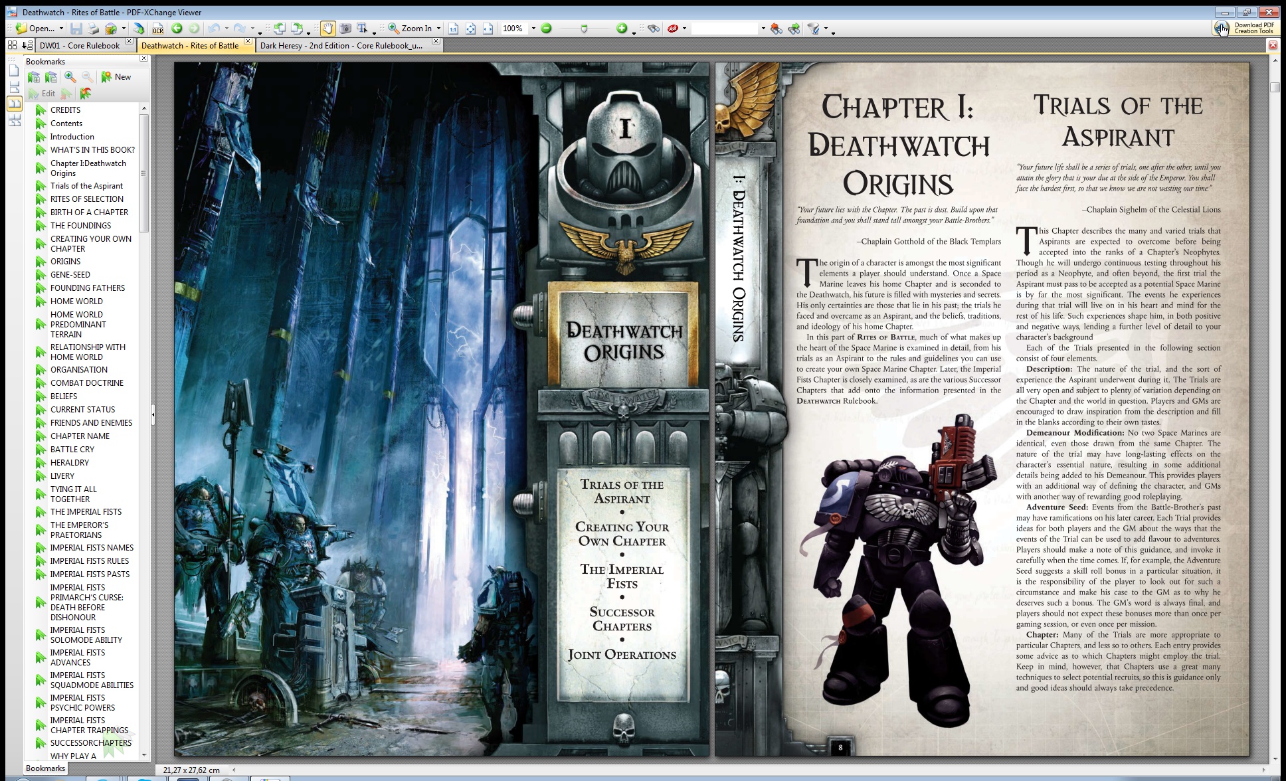Image resolution: width=1286 pixels, height=781 pixels.
Task: Switch to Dark Heresy 2nd Edition tab
Action: (x=341, y=46)
